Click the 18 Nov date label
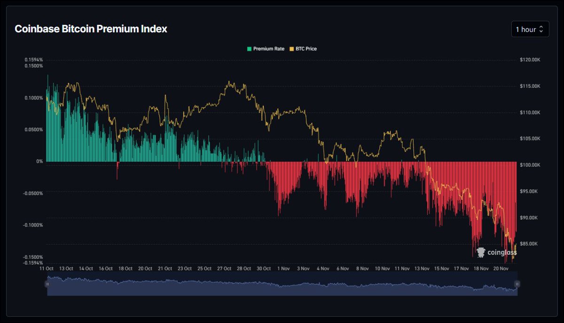Viewport: 564px width, 323px height. (481, 269)
